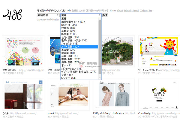This screenshot has height=122, width=180.
Task: Open the Submit link
Action: (128, 10)
